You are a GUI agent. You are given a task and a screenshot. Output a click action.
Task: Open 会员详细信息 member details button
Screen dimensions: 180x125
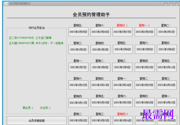(x=37, y=121)
